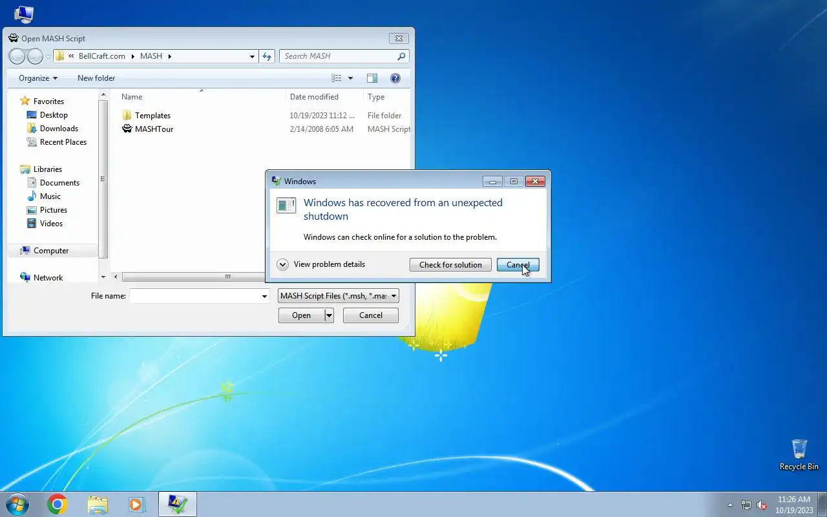Screen dimensions: 827x517
Task: Open the Start menu orb
Action: (17, 504)
